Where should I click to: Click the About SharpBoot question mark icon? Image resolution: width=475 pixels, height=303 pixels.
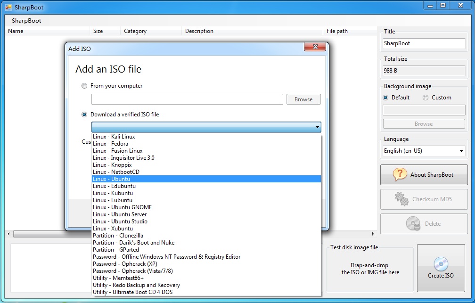[x=400, y=174]
